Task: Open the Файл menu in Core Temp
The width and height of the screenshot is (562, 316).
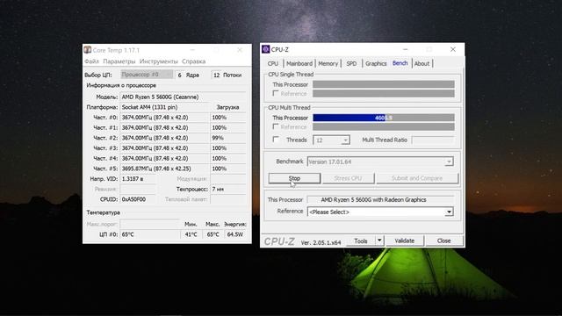Action: 91,61
